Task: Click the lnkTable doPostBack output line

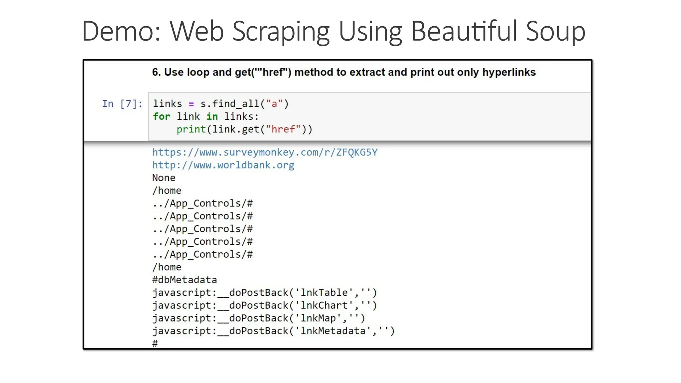Action: coord(264,293)
